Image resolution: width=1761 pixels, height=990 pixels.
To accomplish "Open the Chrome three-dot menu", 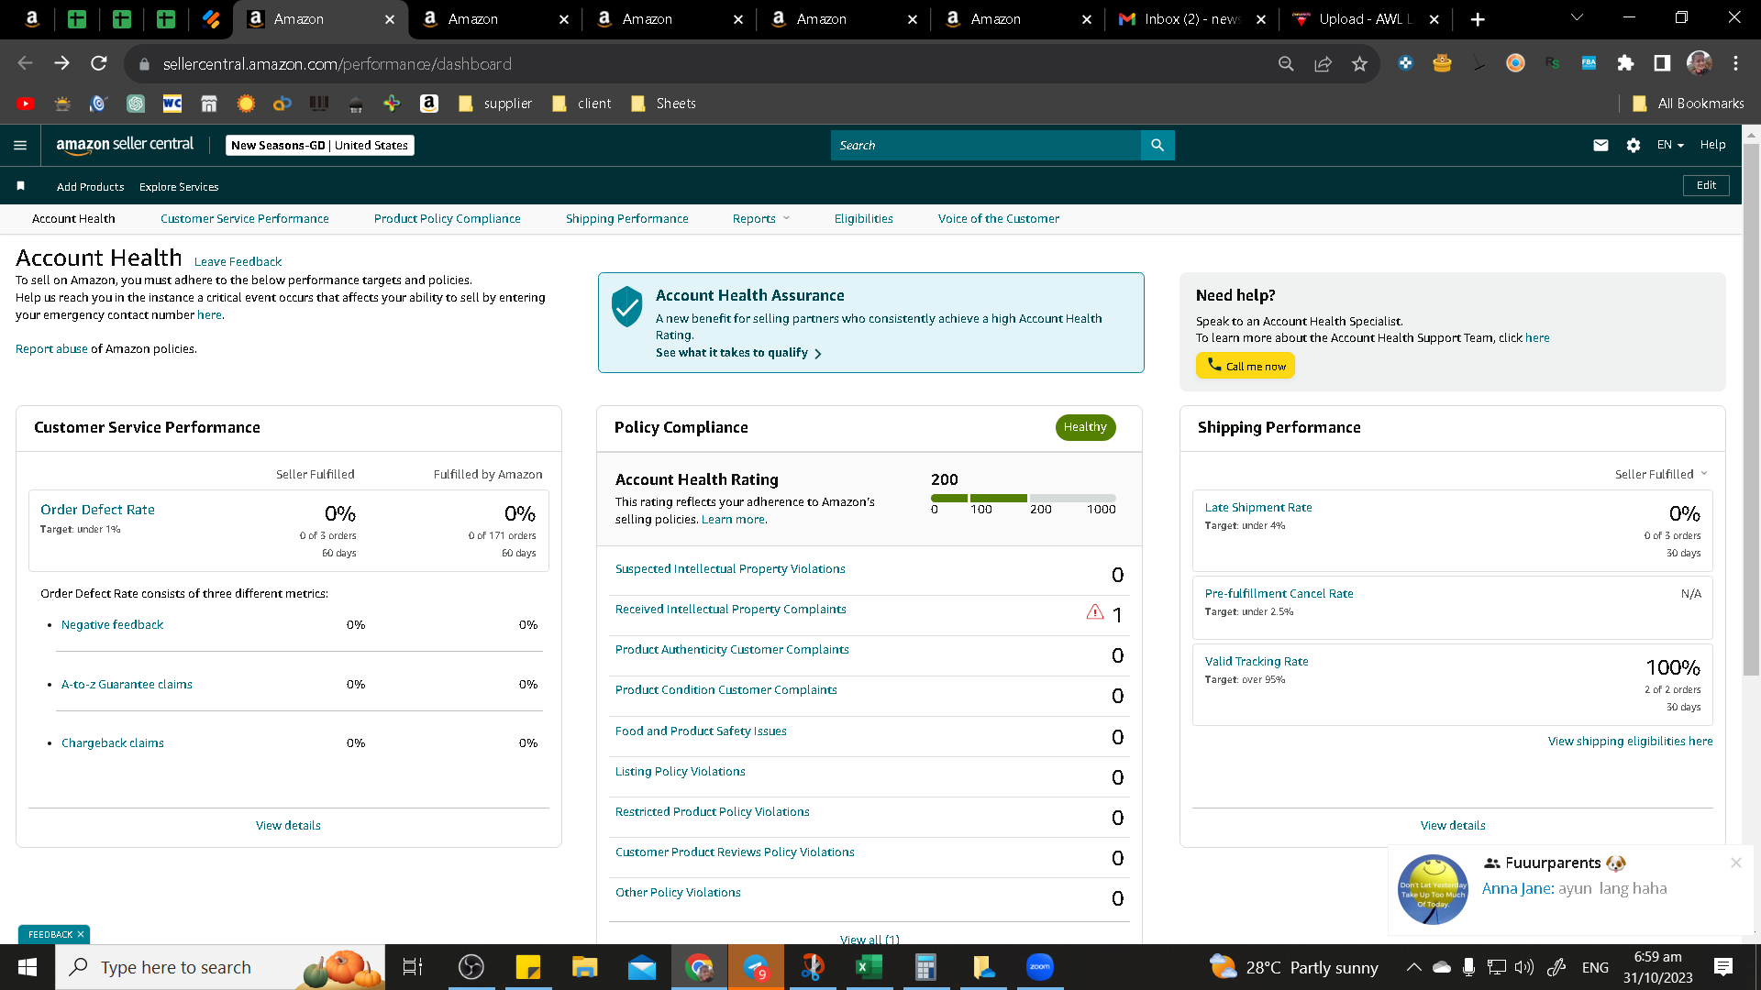I will coord(1735,63).
